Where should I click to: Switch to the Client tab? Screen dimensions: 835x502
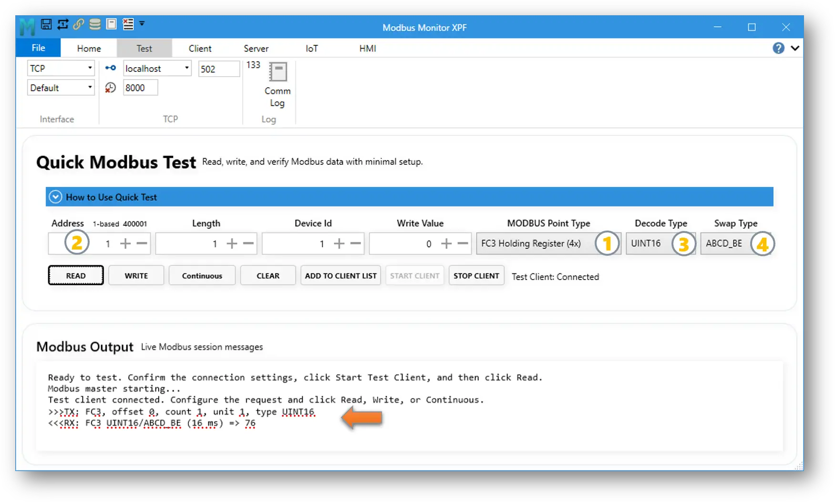(200, 49)
